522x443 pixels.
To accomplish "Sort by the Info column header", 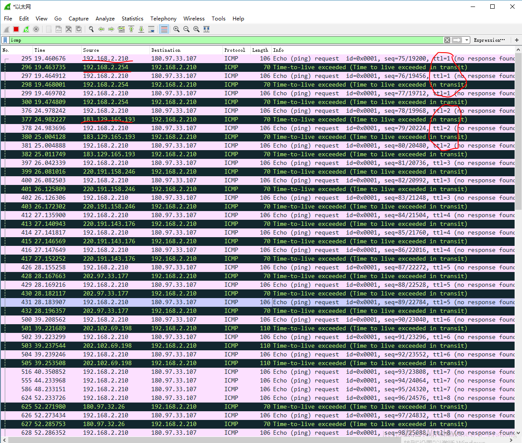I will 393,50.
